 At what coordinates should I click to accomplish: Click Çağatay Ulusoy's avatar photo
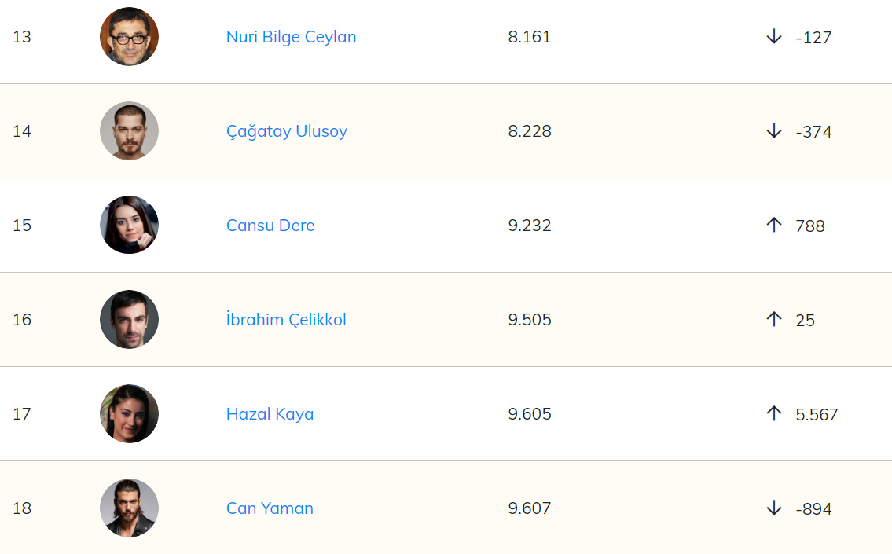(129, 131)
